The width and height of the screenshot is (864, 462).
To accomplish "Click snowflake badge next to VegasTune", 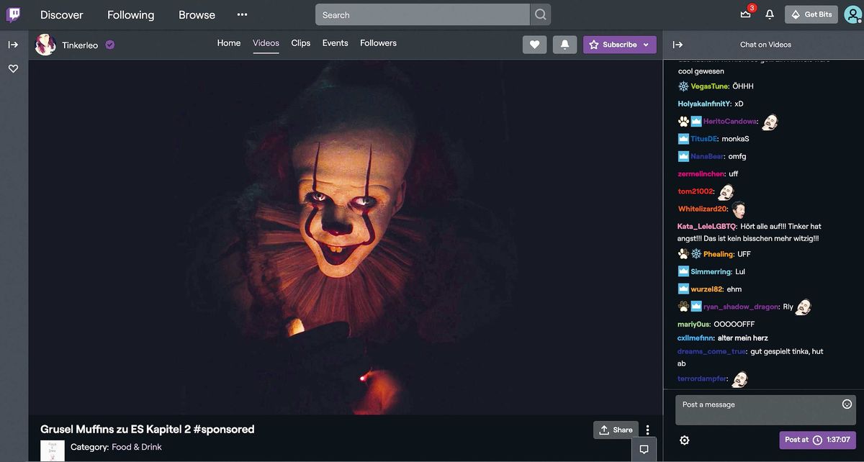I will (683, 86).
